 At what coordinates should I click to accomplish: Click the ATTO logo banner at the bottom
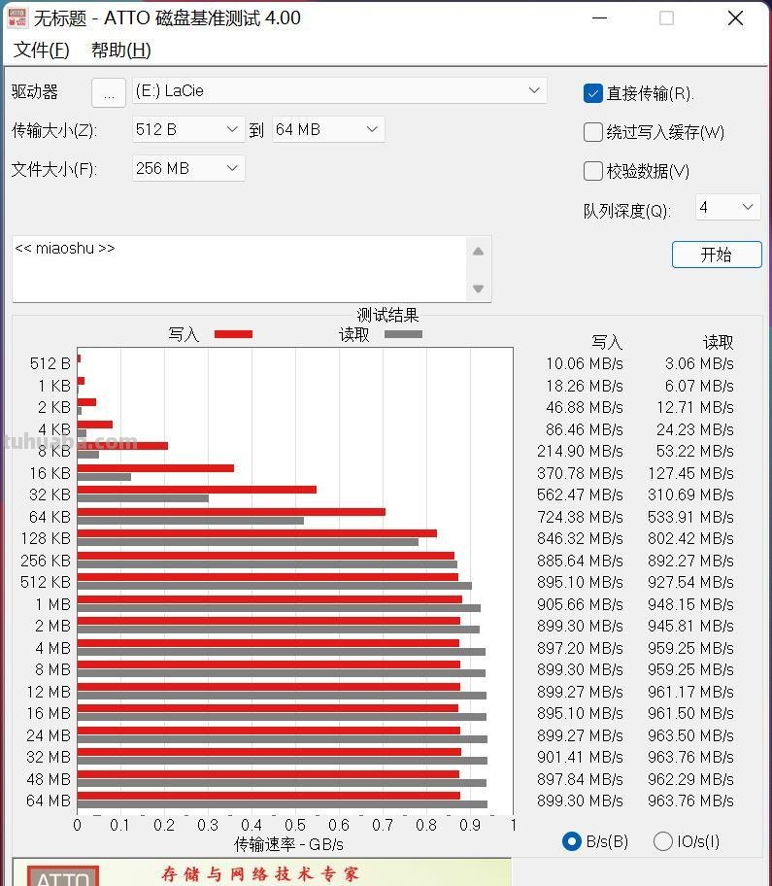coord(262,872)
